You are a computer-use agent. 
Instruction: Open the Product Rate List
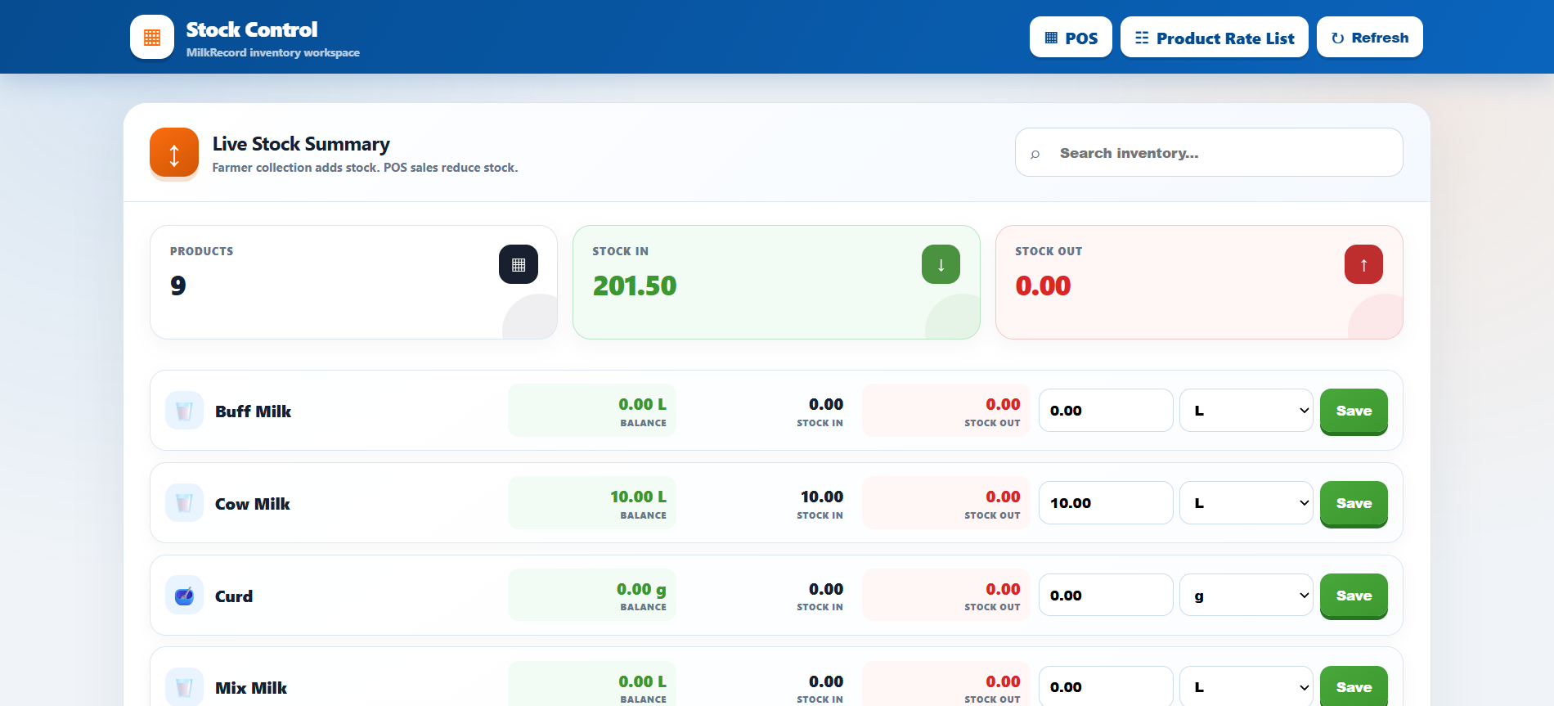point(1215,37)
